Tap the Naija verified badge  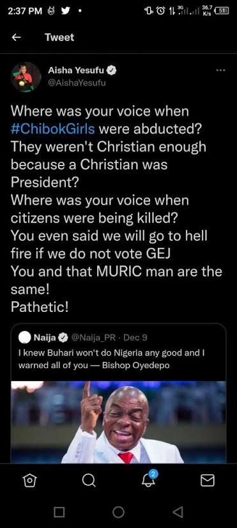[x=63, y=338]
